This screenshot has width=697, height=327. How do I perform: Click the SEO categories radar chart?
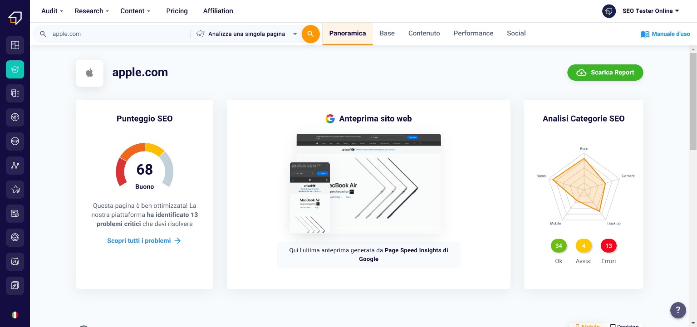584,186
